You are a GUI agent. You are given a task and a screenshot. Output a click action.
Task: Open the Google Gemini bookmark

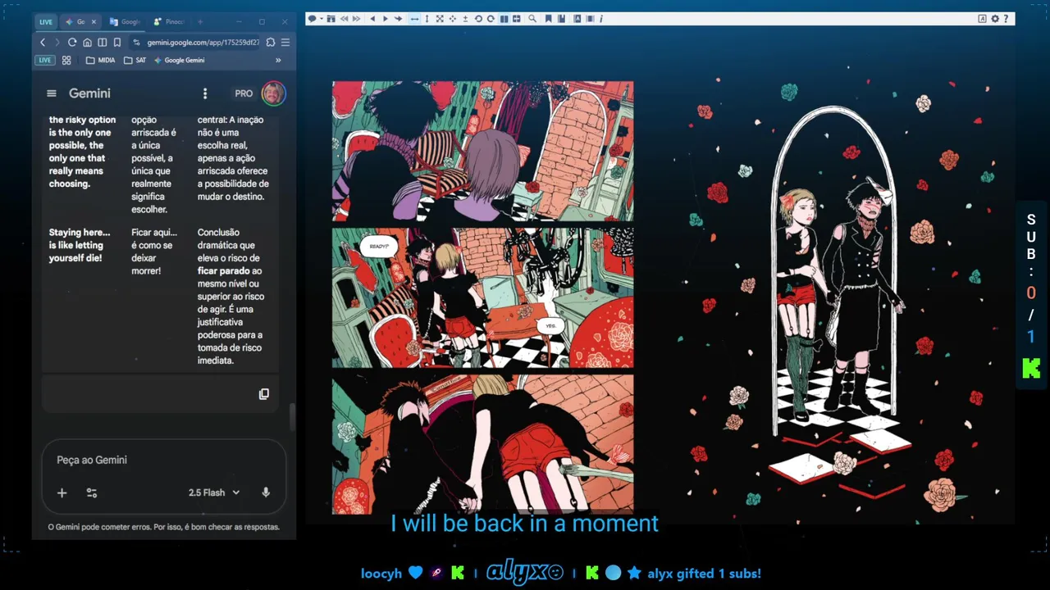[179, 61]
